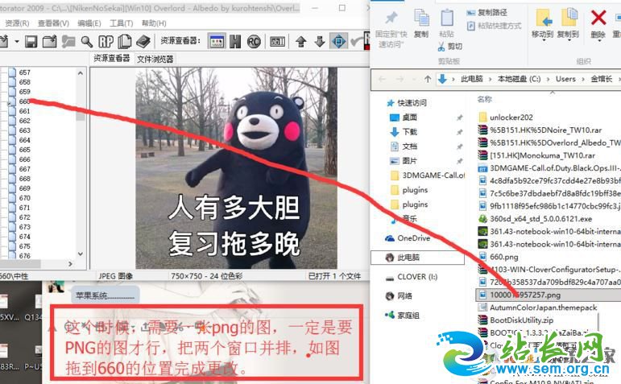Click the red 删除 X icon

coord(598,19)
